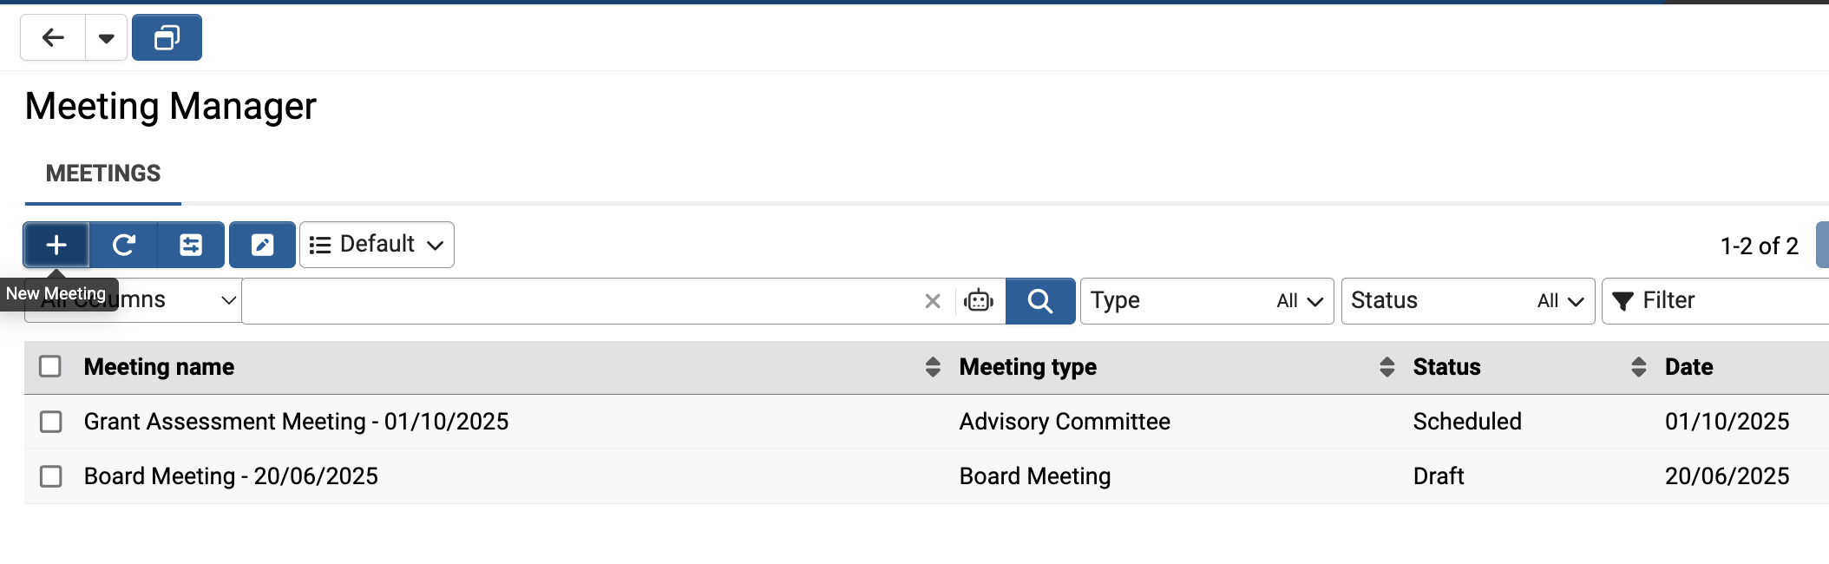Click the robot assistant icon in search
Image resolution: width=1829 pixels, height=564 pixels.
[x=979, y=301]
